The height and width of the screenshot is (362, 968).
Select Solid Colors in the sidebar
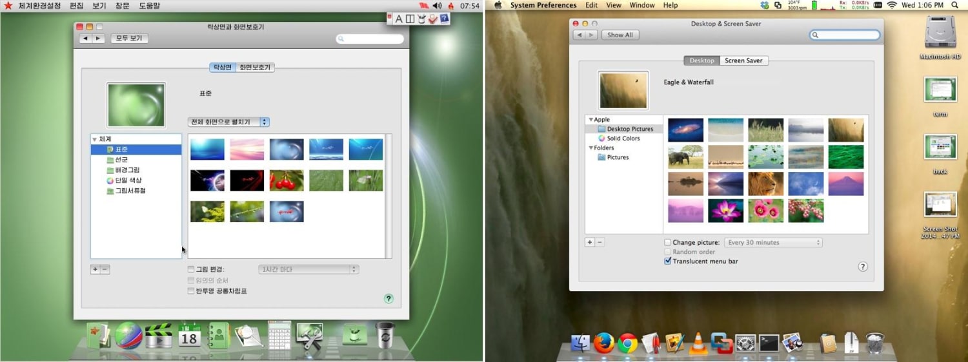point(623,138)
